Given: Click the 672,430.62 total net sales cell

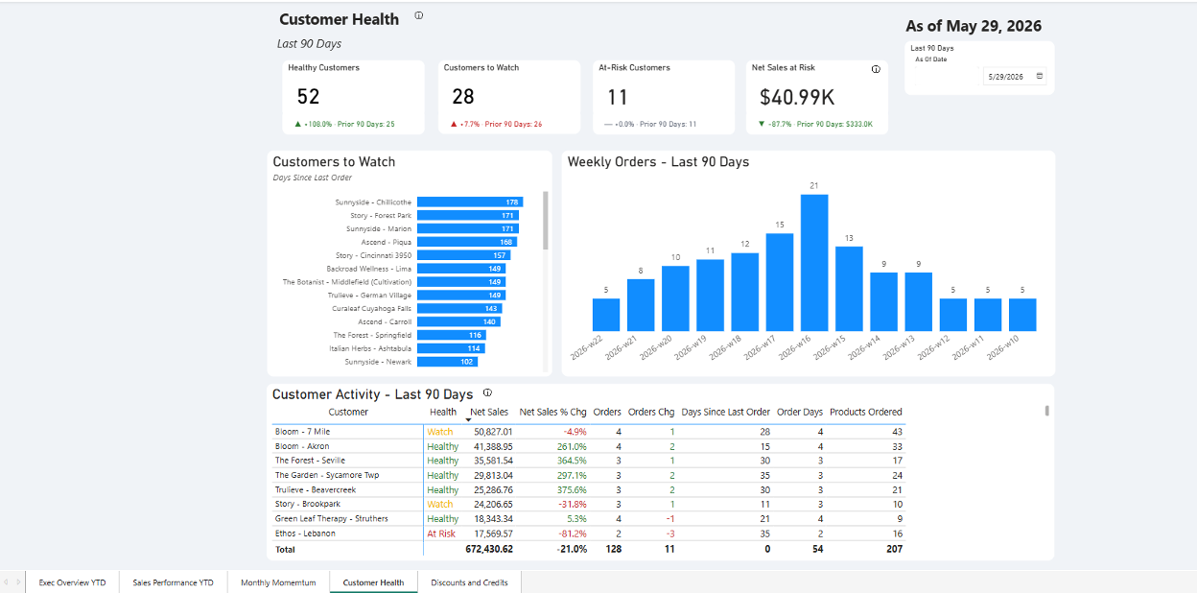Looking at the screenshot, I should [488, 550].
